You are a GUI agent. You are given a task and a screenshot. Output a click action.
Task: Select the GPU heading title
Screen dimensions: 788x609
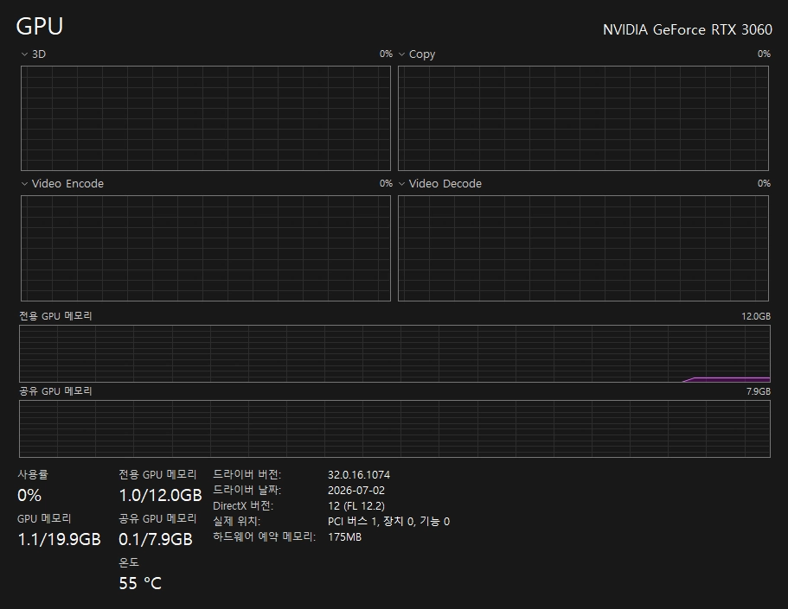click(x=40, y=26)
